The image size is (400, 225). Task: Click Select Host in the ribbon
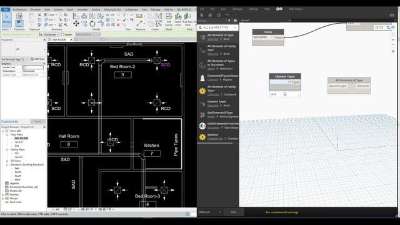(x=178, y=20)
